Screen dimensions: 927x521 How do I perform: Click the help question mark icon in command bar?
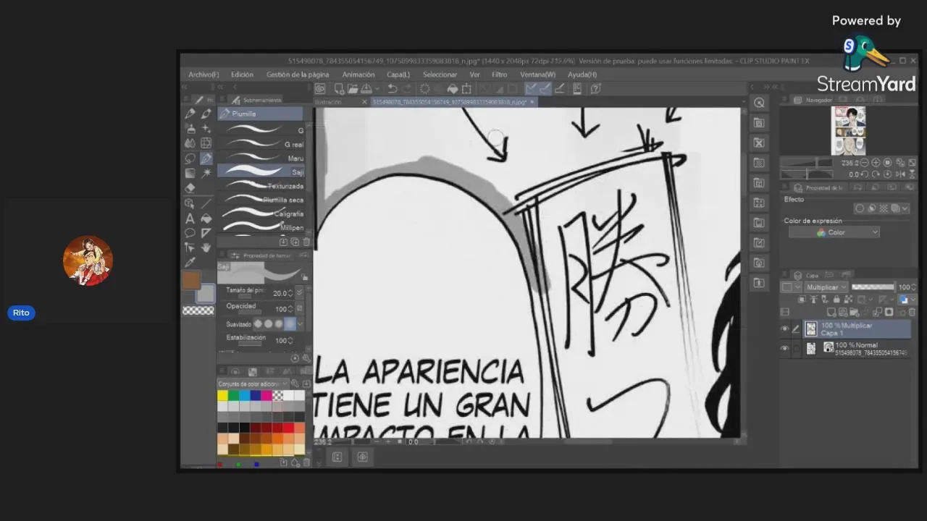click(596, 88)
